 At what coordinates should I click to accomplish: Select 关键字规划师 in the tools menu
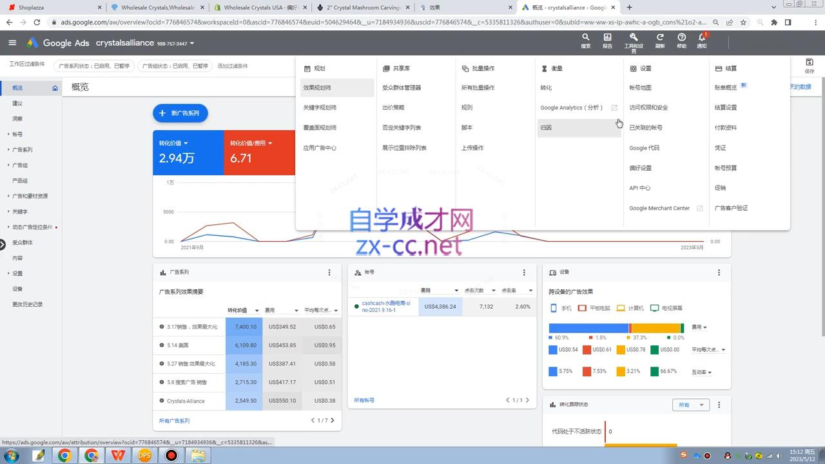(320, 108)
